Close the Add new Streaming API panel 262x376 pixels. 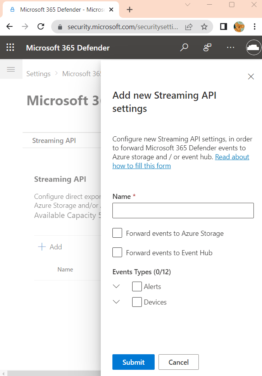[x=251, y=77]
